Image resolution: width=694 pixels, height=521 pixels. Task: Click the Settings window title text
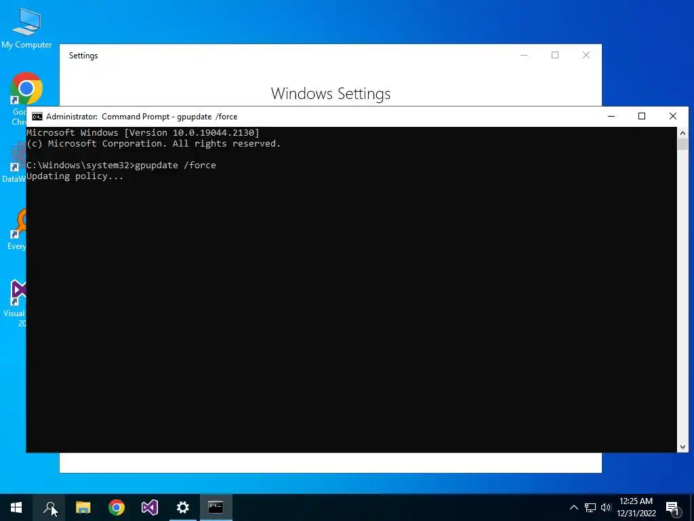[83, 56]
